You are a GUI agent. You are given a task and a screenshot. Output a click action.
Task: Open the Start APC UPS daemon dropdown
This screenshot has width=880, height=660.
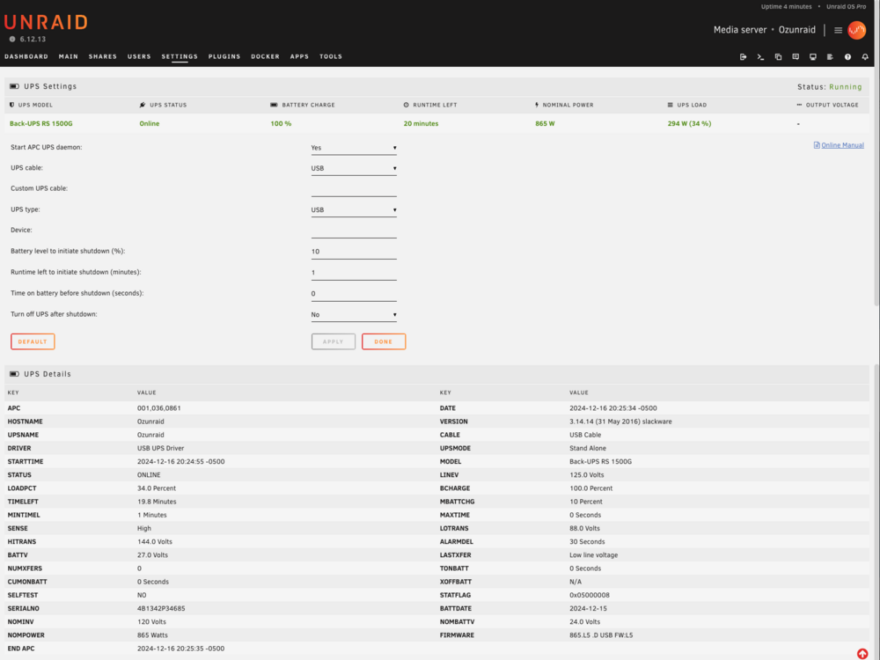click(354, 148)
